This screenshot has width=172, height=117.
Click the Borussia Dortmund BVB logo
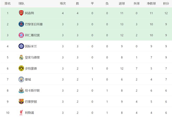[21, 68]
